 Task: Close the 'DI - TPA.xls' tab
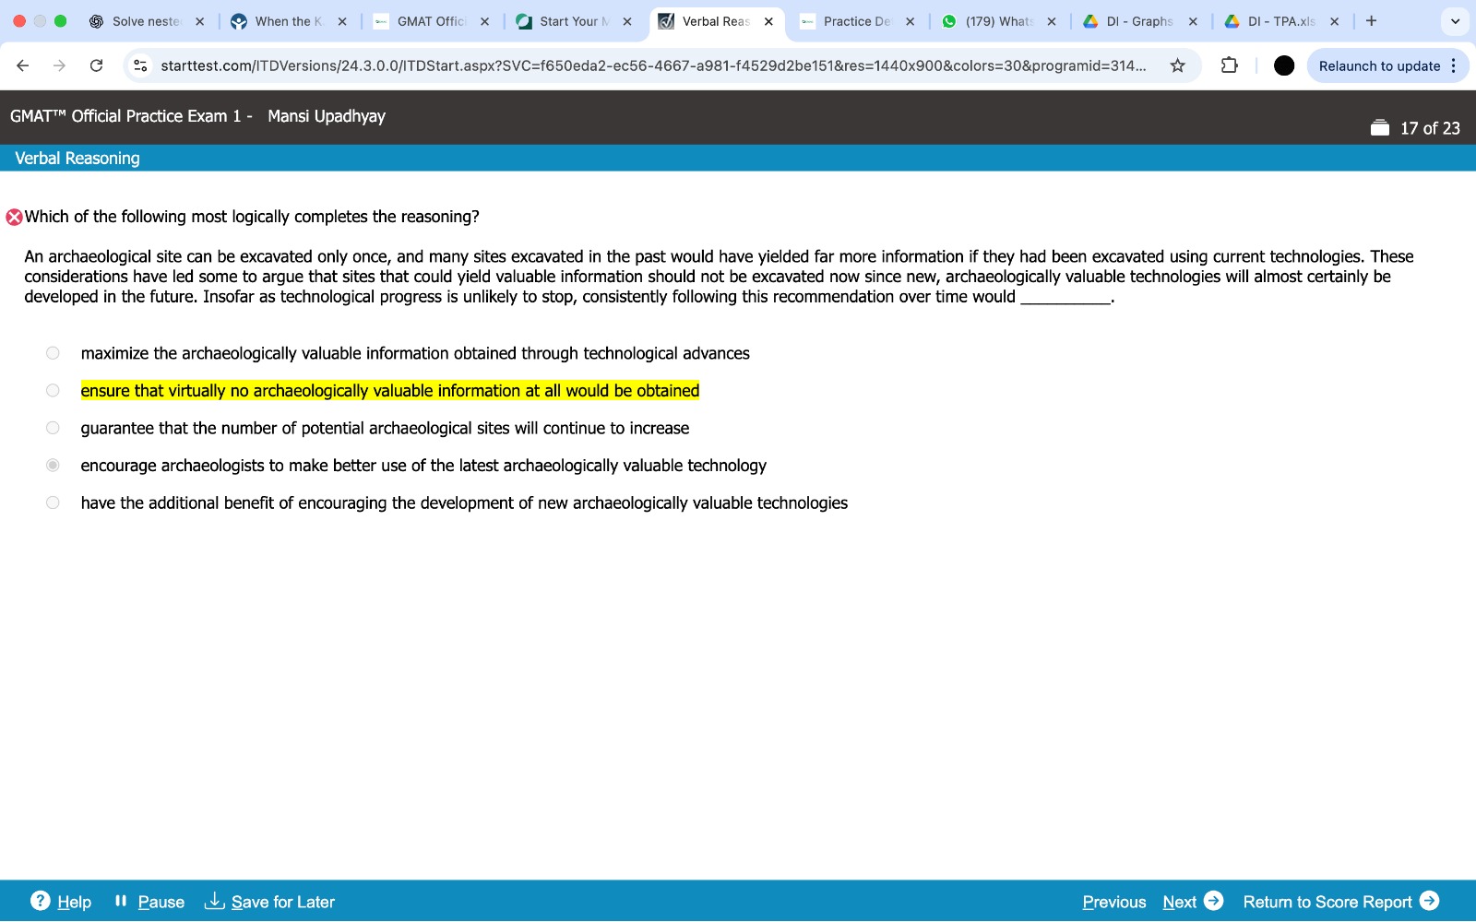click(x=1334, y=21)
